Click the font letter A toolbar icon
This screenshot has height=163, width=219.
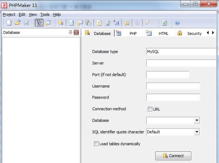point(116,23)
